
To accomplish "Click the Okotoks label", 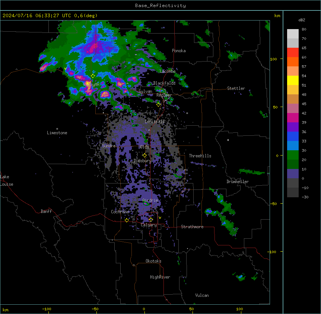I will pos(153,261).
